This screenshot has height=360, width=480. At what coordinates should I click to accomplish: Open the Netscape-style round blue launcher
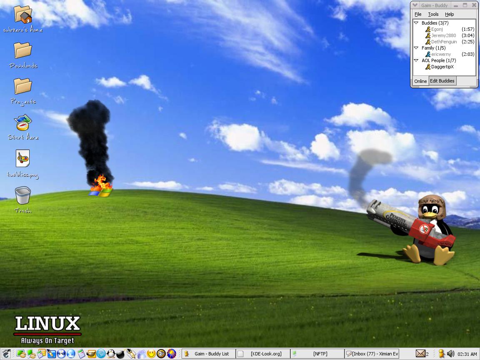[61, 354]
